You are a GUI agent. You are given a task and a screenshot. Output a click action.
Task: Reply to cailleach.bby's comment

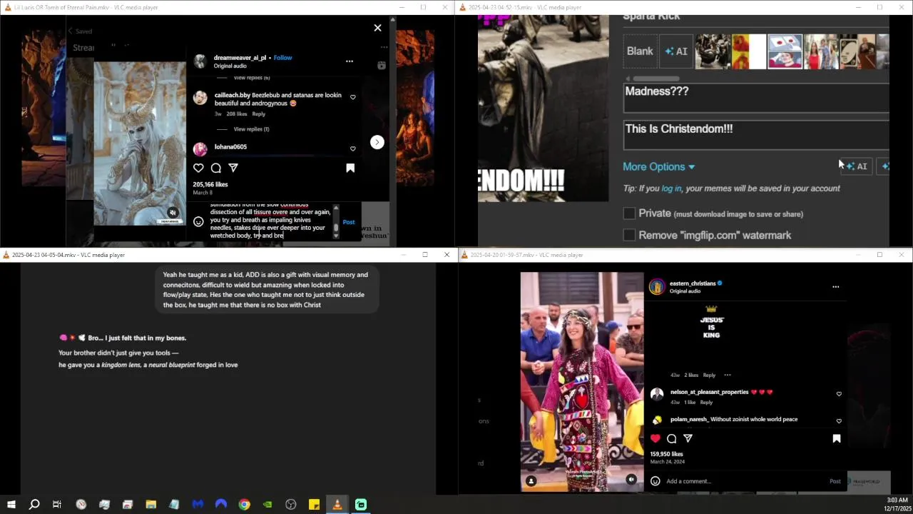pos(259,114)
